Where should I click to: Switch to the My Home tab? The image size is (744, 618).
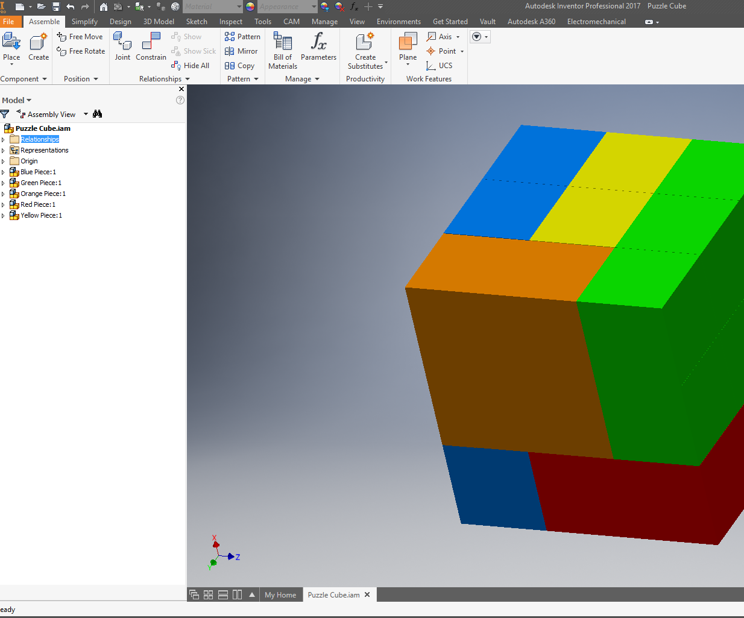[x=280, y=594]
